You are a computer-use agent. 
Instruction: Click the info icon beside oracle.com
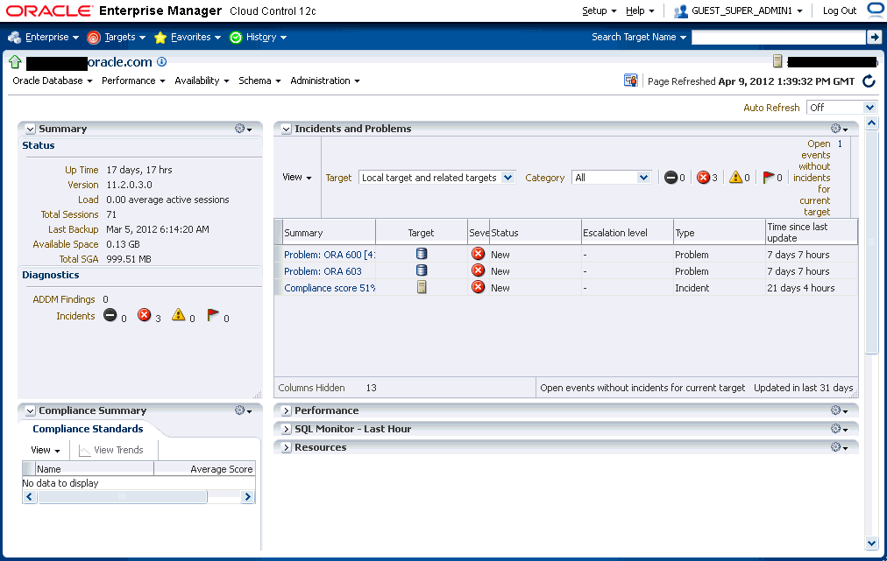[x=162, y=61]
